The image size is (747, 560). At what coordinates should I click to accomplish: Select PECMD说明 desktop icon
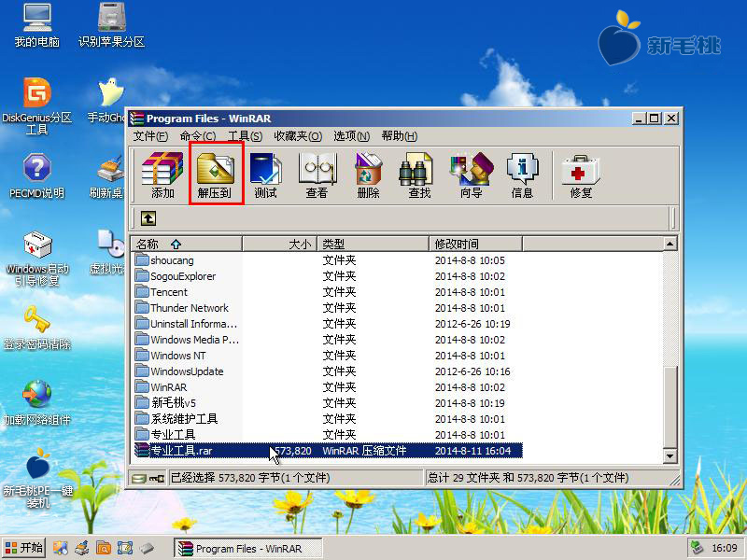pyautogui.click(x=36, y=176)
